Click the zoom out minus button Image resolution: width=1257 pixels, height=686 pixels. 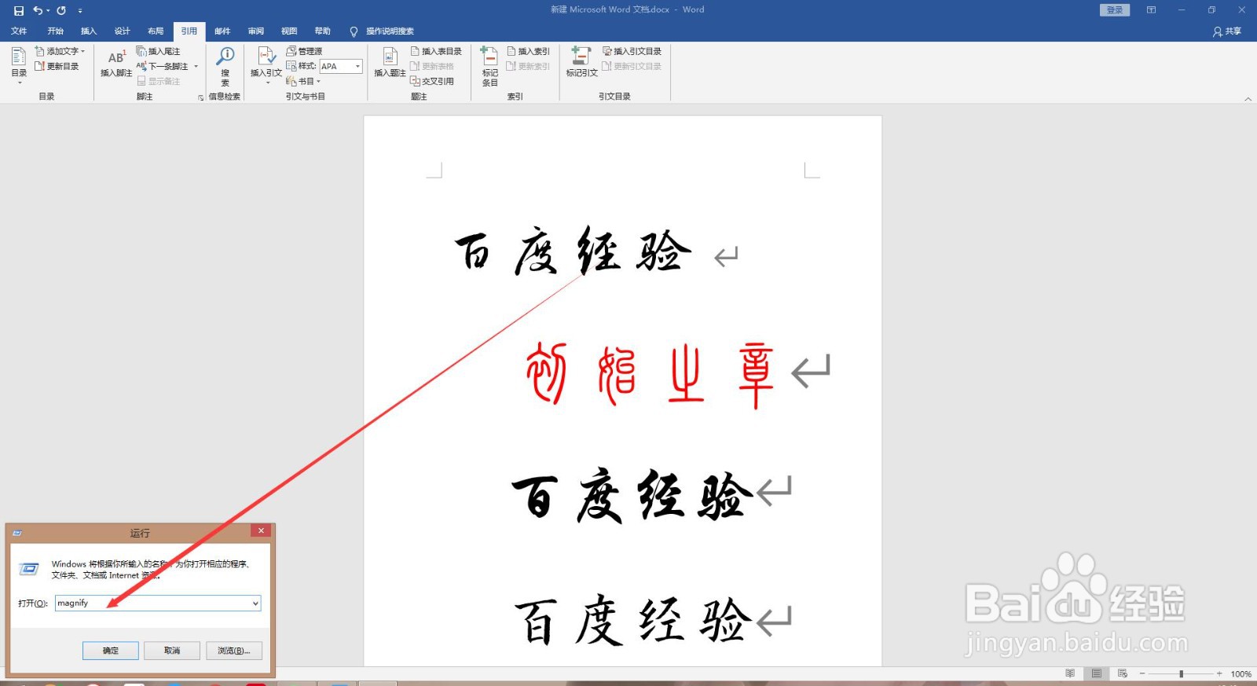pyautogui.click(x=1142, y=673)
